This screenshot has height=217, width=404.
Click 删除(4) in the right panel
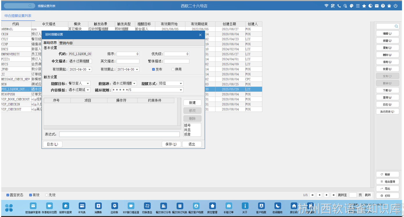point(387,55)
